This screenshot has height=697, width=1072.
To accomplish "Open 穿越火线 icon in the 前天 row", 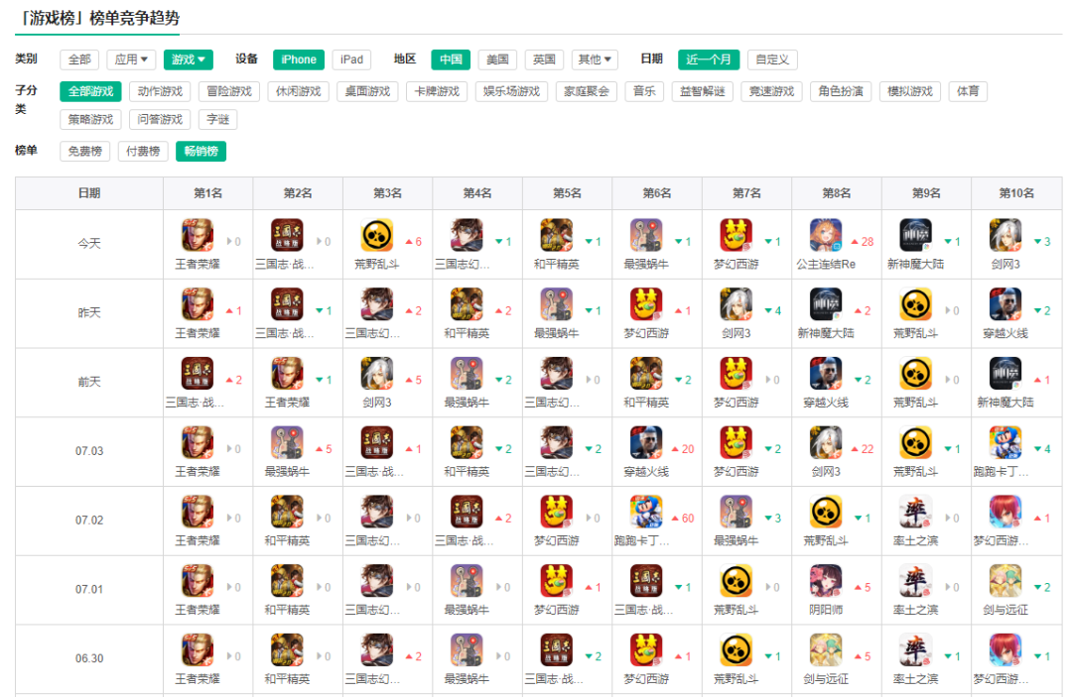I will coord(826,374).
